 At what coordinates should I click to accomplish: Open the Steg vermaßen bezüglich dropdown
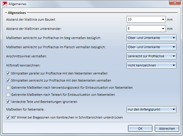point(152,38)
